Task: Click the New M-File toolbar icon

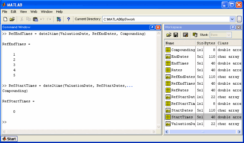Action: (5, 19)
